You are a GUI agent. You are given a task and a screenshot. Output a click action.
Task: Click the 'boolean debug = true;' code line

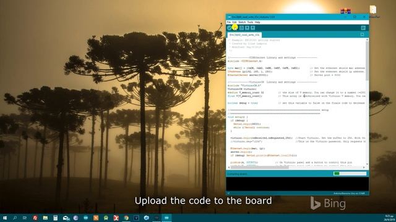tap(243, 103)
